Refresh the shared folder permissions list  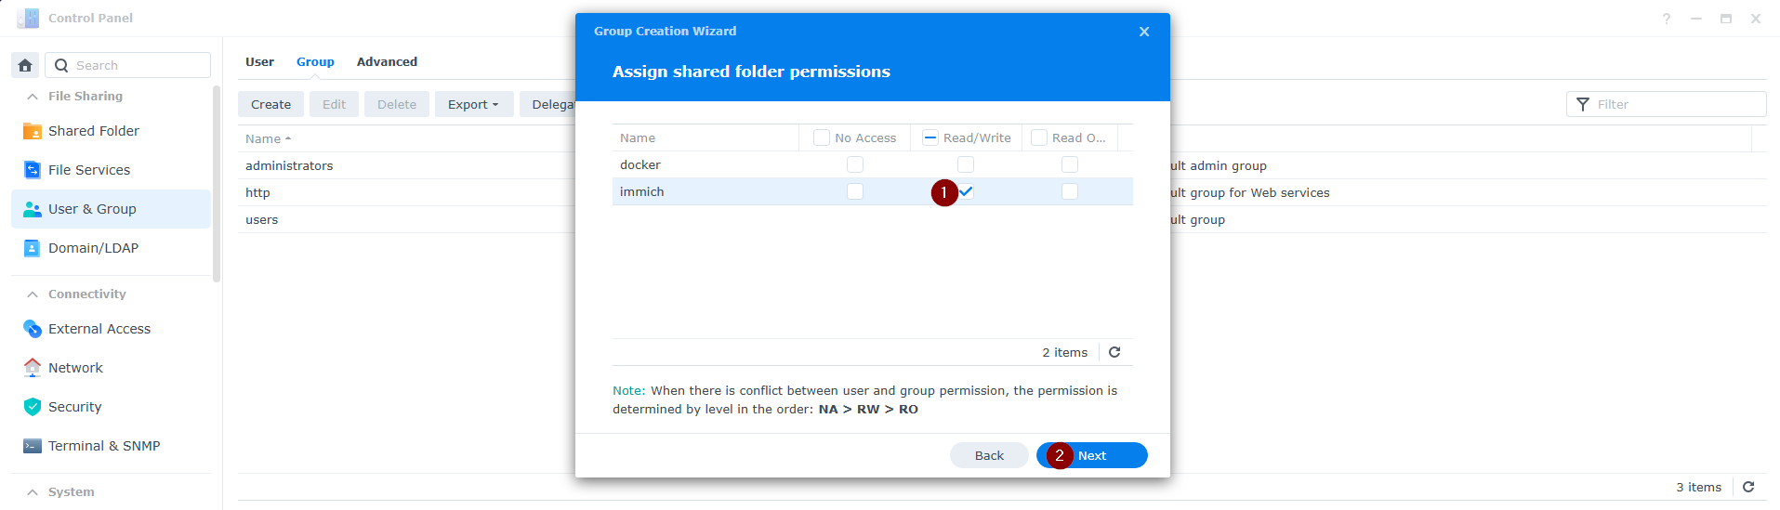[x=1114, y=352]
